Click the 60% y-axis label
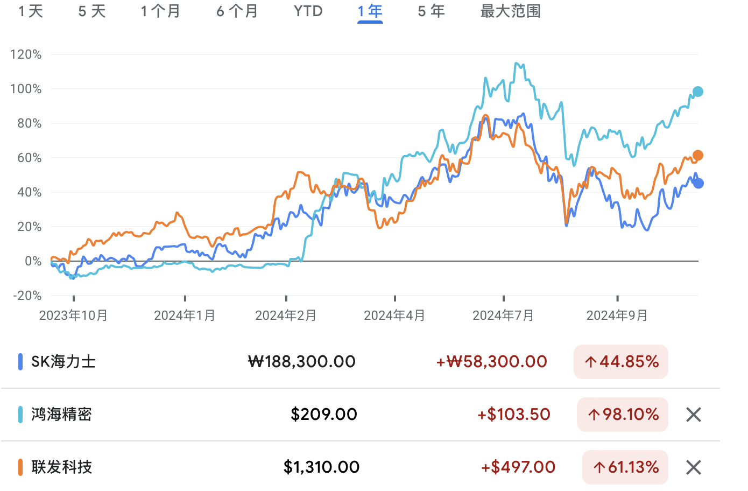The width and height of the screenshot is (748, 491). (x=30, y=158)
